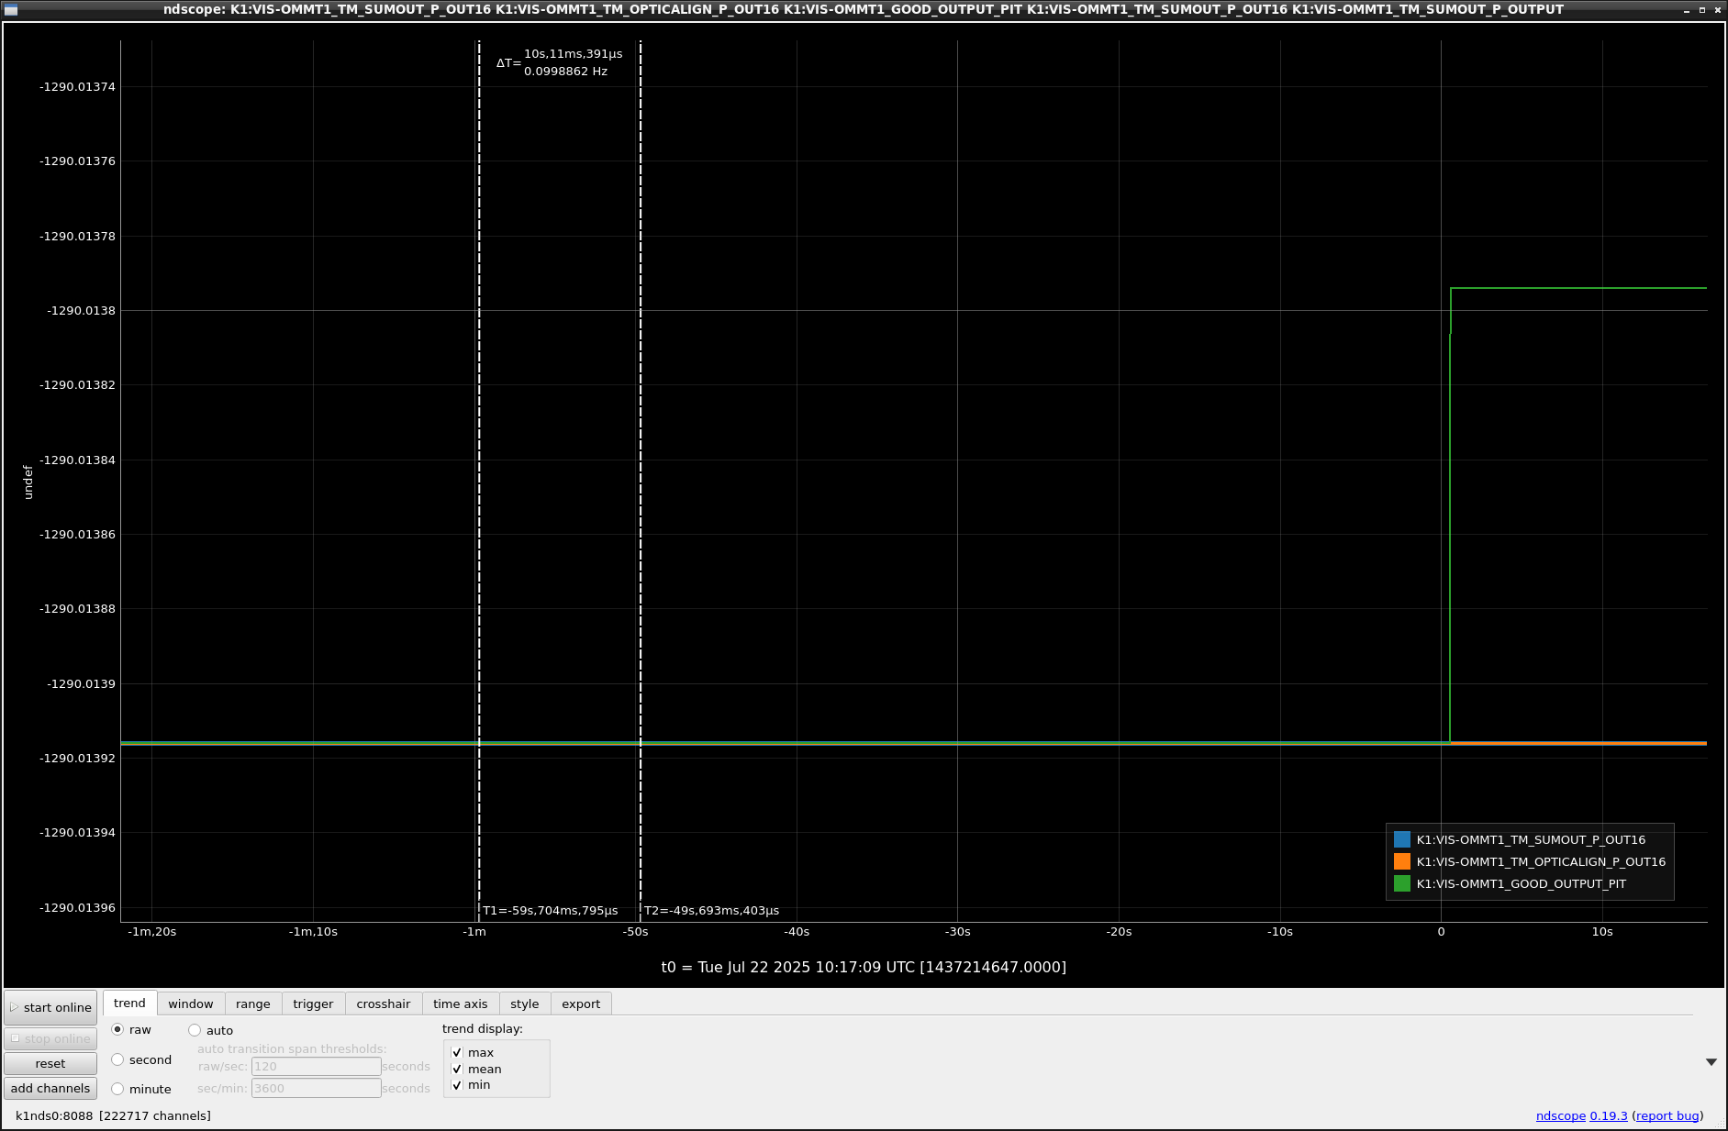Select the auto trend radio button
This screenshot has height=1131, width=1728.
click(195, 1030)
